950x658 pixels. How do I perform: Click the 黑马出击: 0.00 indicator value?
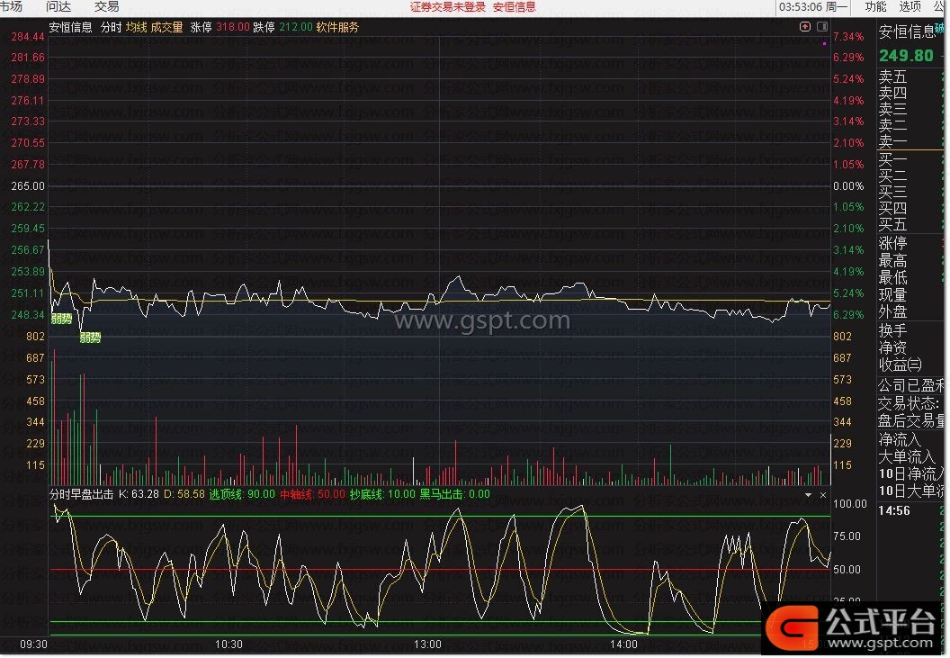pos(455,495)
